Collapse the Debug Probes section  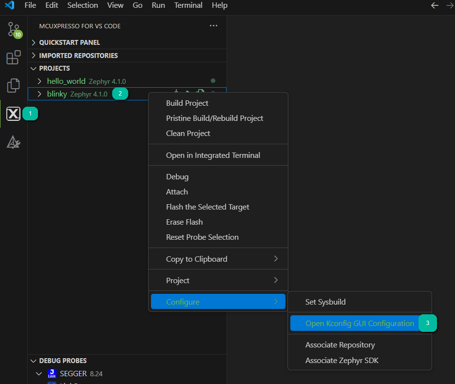pyautogui.click(x=62, y=361)
